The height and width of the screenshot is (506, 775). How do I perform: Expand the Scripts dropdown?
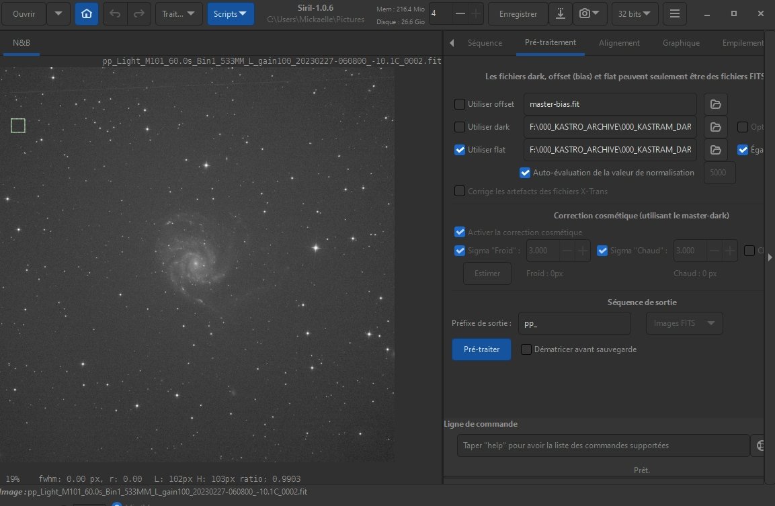pos(231,14)
